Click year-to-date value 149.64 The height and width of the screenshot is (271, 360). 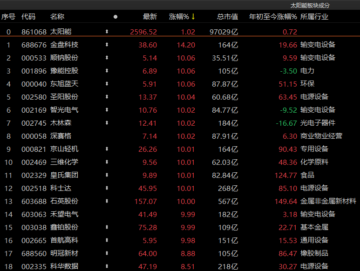tap(286, 202)
